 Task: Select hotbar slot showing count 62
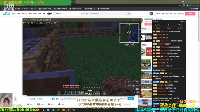[x=90, y=93]
